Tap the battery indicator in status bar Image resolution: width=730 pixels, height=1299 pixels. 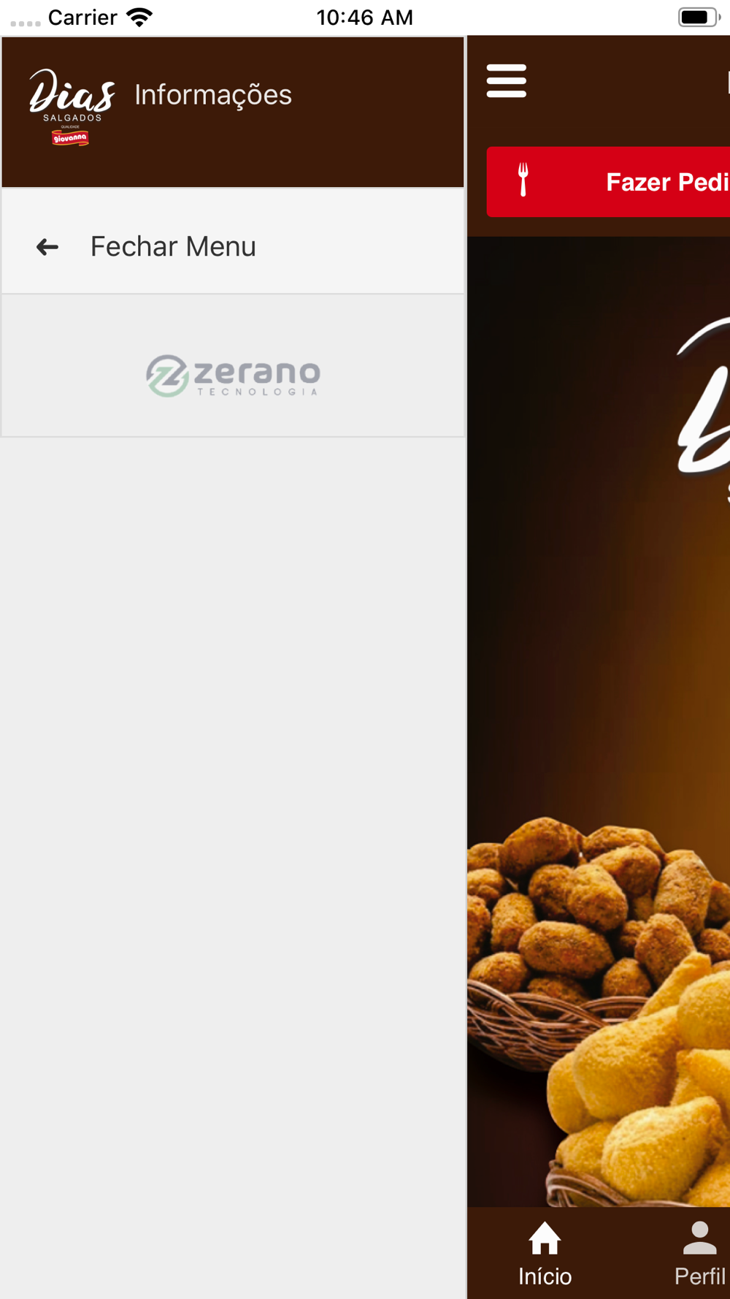pyautogui.click(x=699, y=18)
